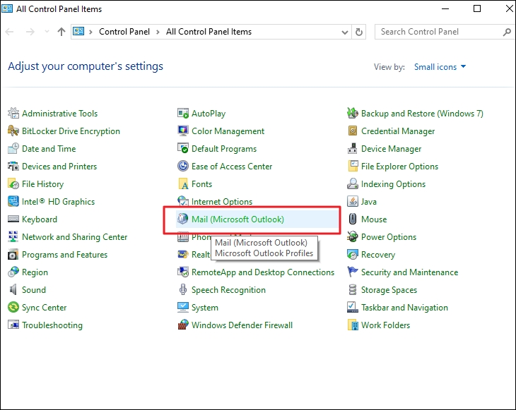Viewport: 516px width, 410px height.
Task: Expand the address bar history dropdown
Action: click(x=344, y=32)
